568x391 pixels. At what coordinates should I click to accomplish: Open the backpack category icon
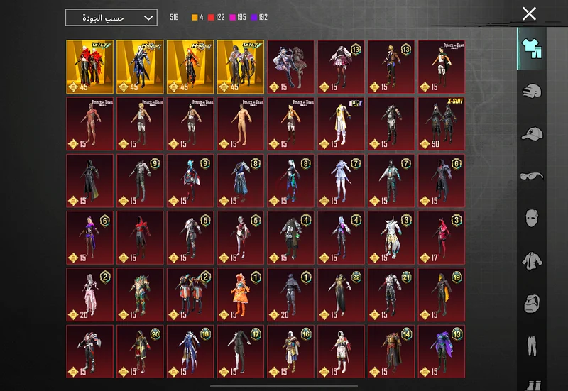click(531, 304)
